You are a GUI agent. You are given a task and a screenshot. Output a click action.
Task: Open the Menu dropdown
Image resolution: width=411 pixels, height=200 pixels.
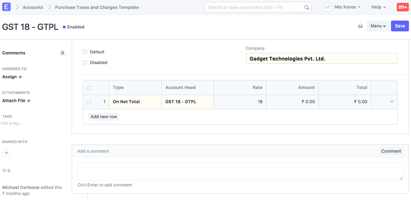pos(378,26)
